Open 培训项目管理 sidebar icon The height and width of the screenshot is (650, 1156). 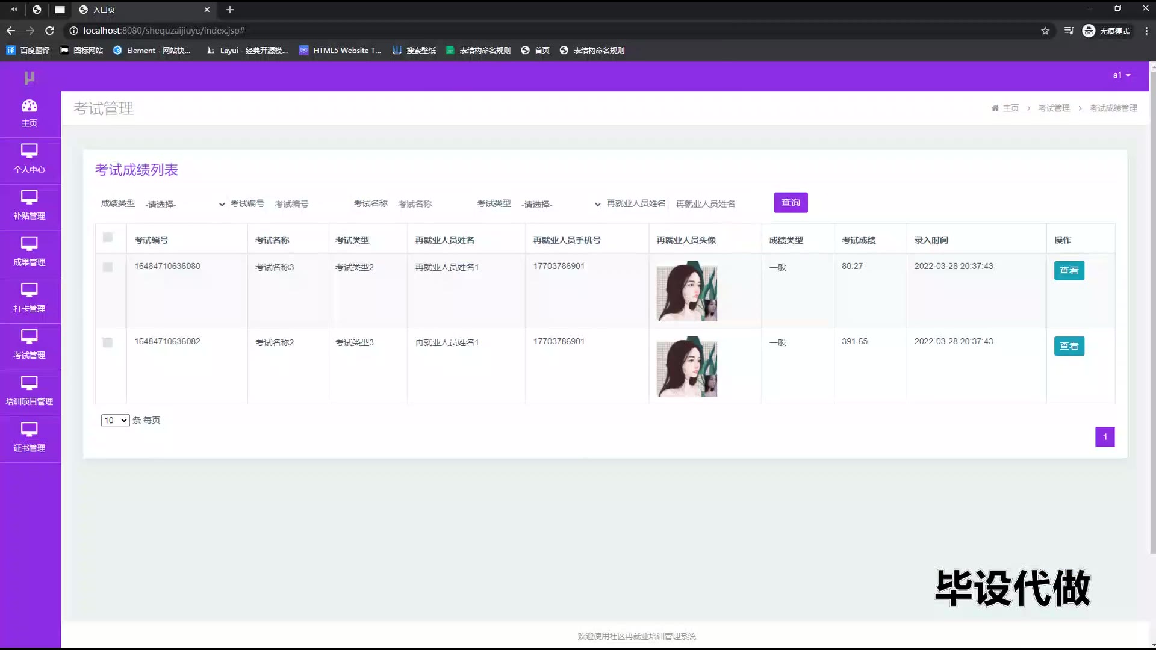pyautogui.click(x=29, y=391)
